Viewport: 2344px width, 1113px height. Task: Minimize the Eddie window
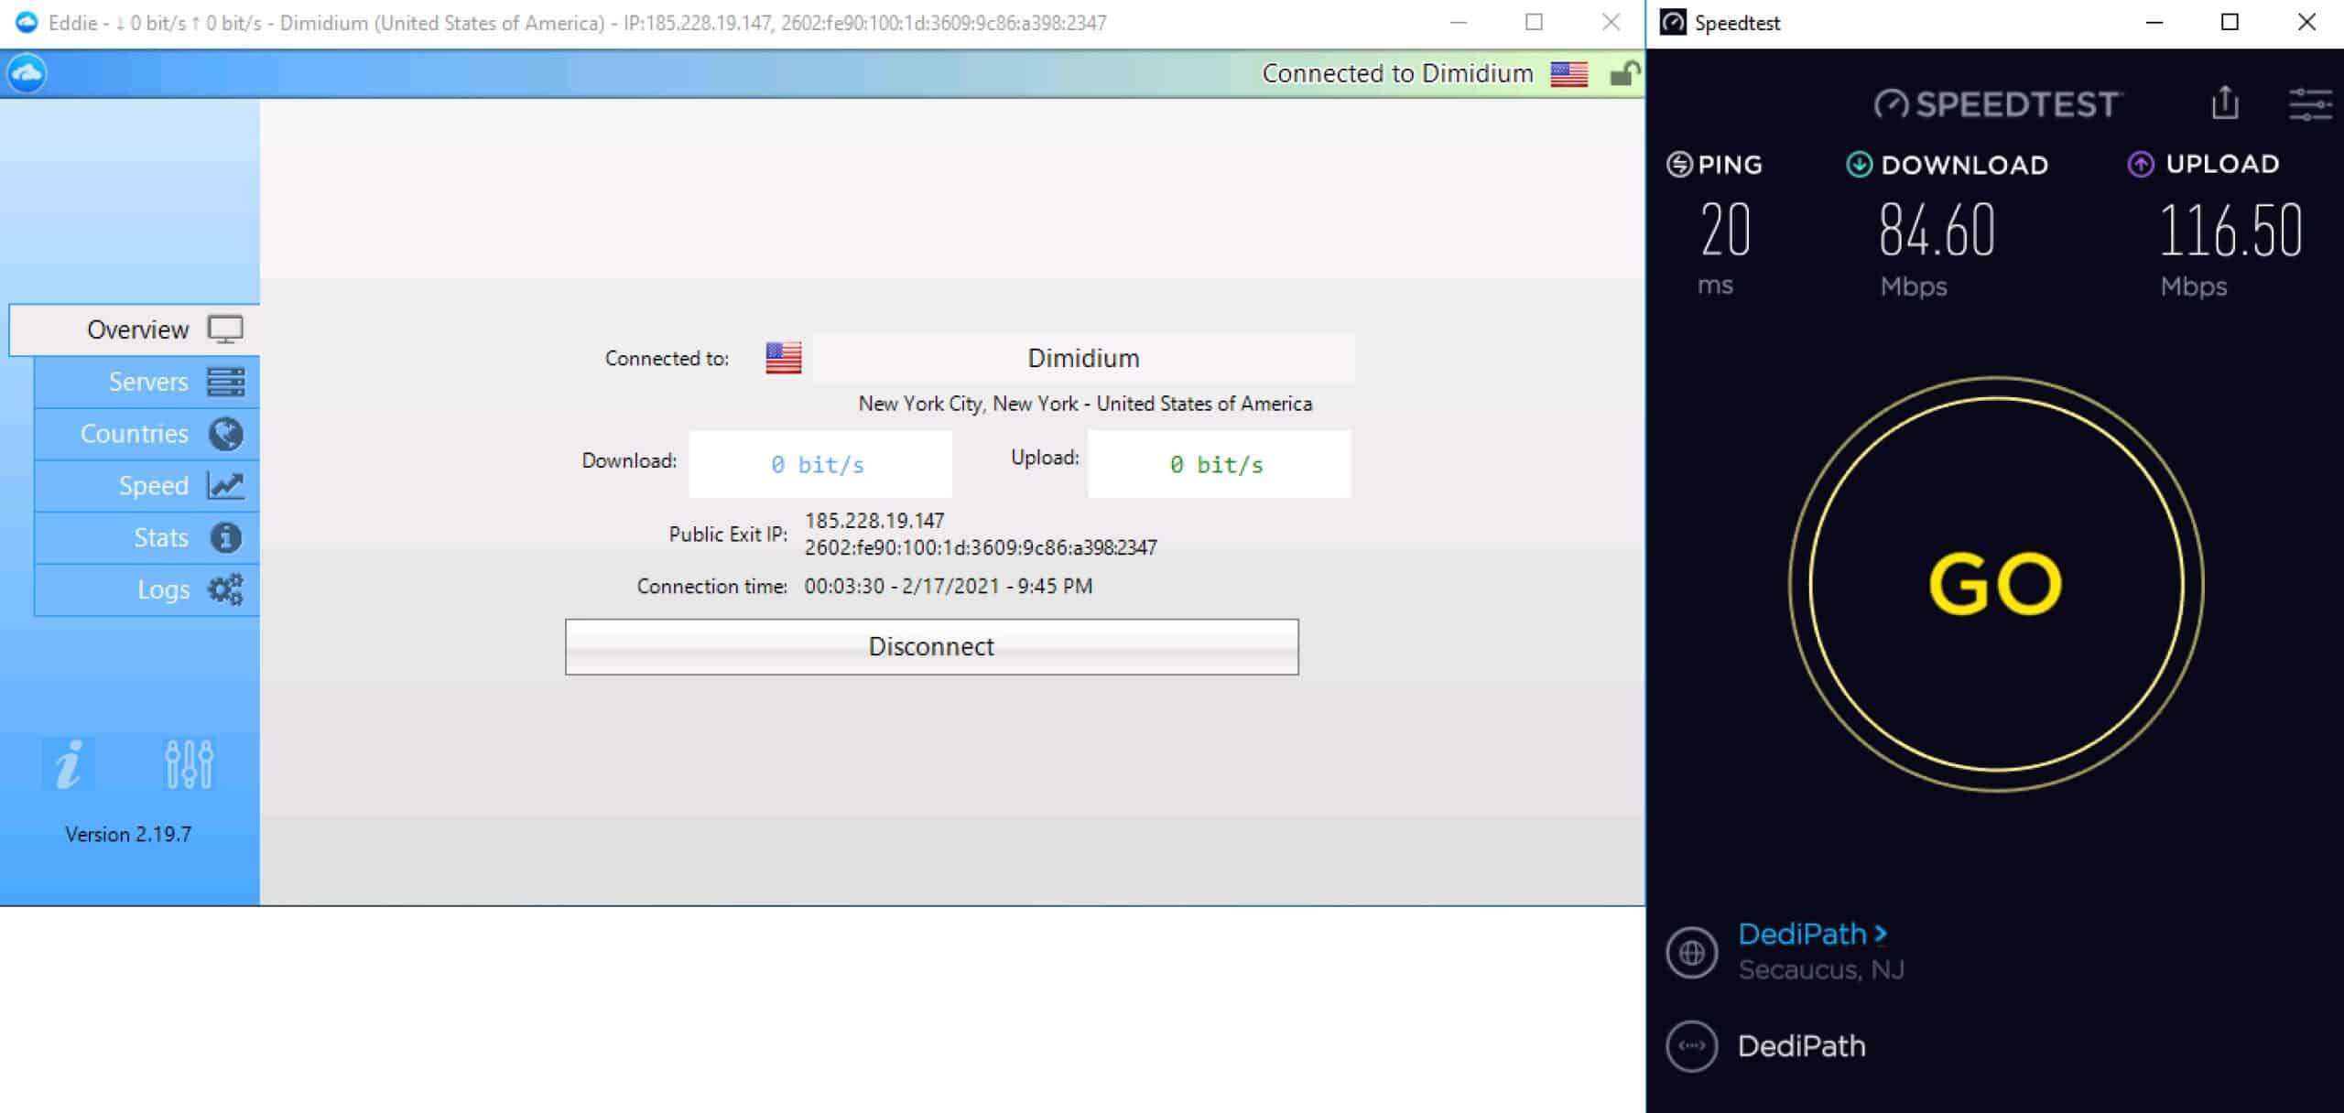[1459, 22]
